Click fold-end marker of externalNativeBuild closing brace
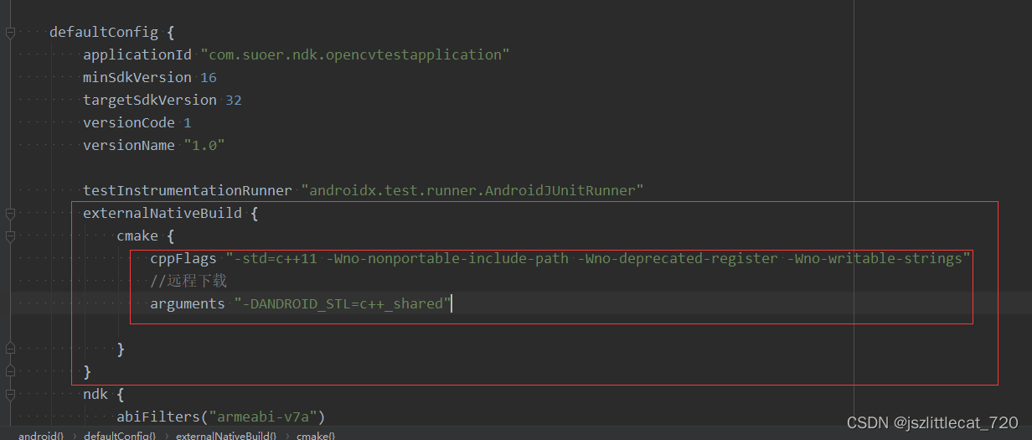This screenshot has height=440, width=1032. [x=10, y=371]
